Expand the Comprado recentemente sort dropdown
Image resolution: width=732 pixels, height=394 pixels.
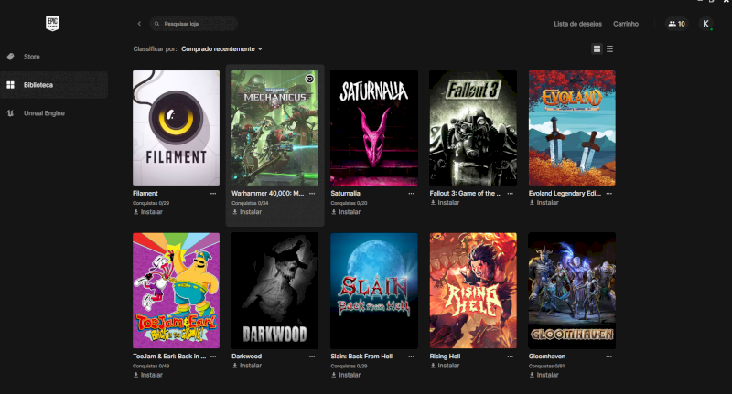click(x=222, y=48)
